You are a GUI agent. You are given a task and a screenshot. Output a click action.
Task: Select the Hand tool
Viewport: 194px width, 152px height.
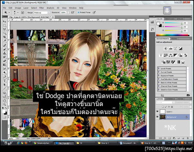[5, 101]
